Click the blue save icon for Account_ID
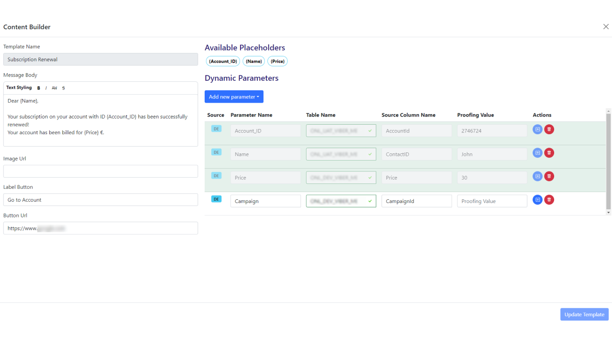 click(x=537, y=129)
